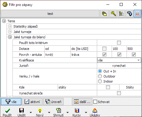Open the Nový dropdown arrow
Image resolution: width=142 pixels, height=117 pixels.
(49, 113)
